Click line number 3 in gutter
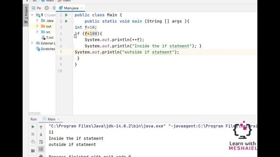The image size is (280, 157). (61, 27)
